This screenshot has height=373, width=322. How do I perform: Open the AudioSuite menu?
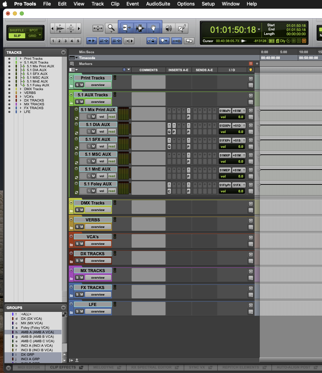coord(158,4)
